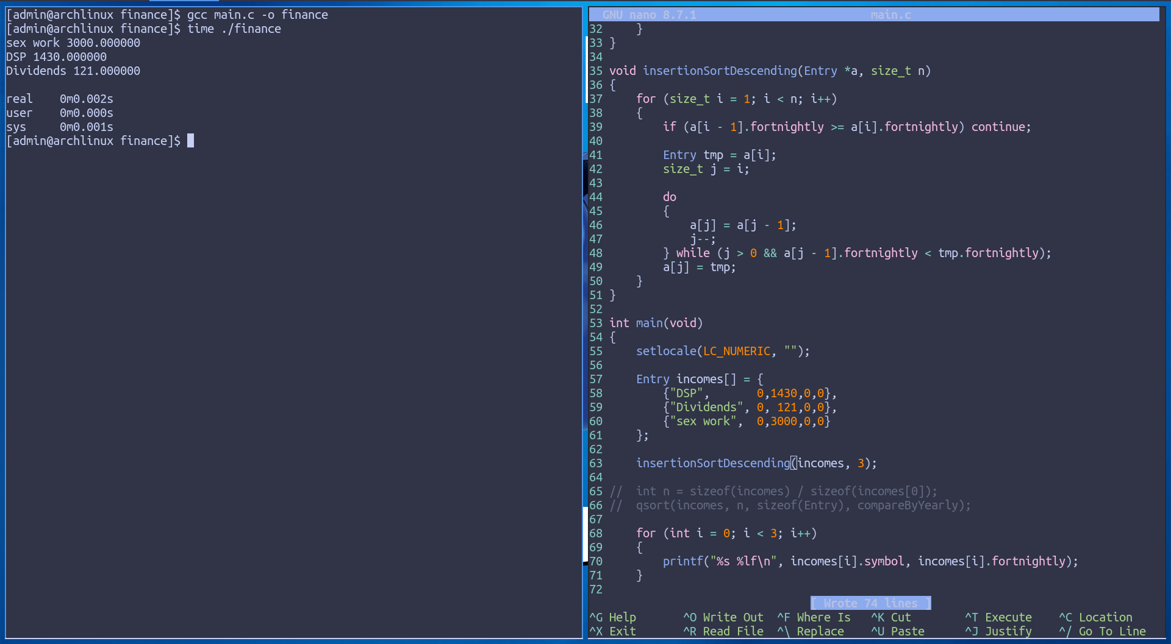Click the ^U Paste shortcut label

(x=898, y=631)
